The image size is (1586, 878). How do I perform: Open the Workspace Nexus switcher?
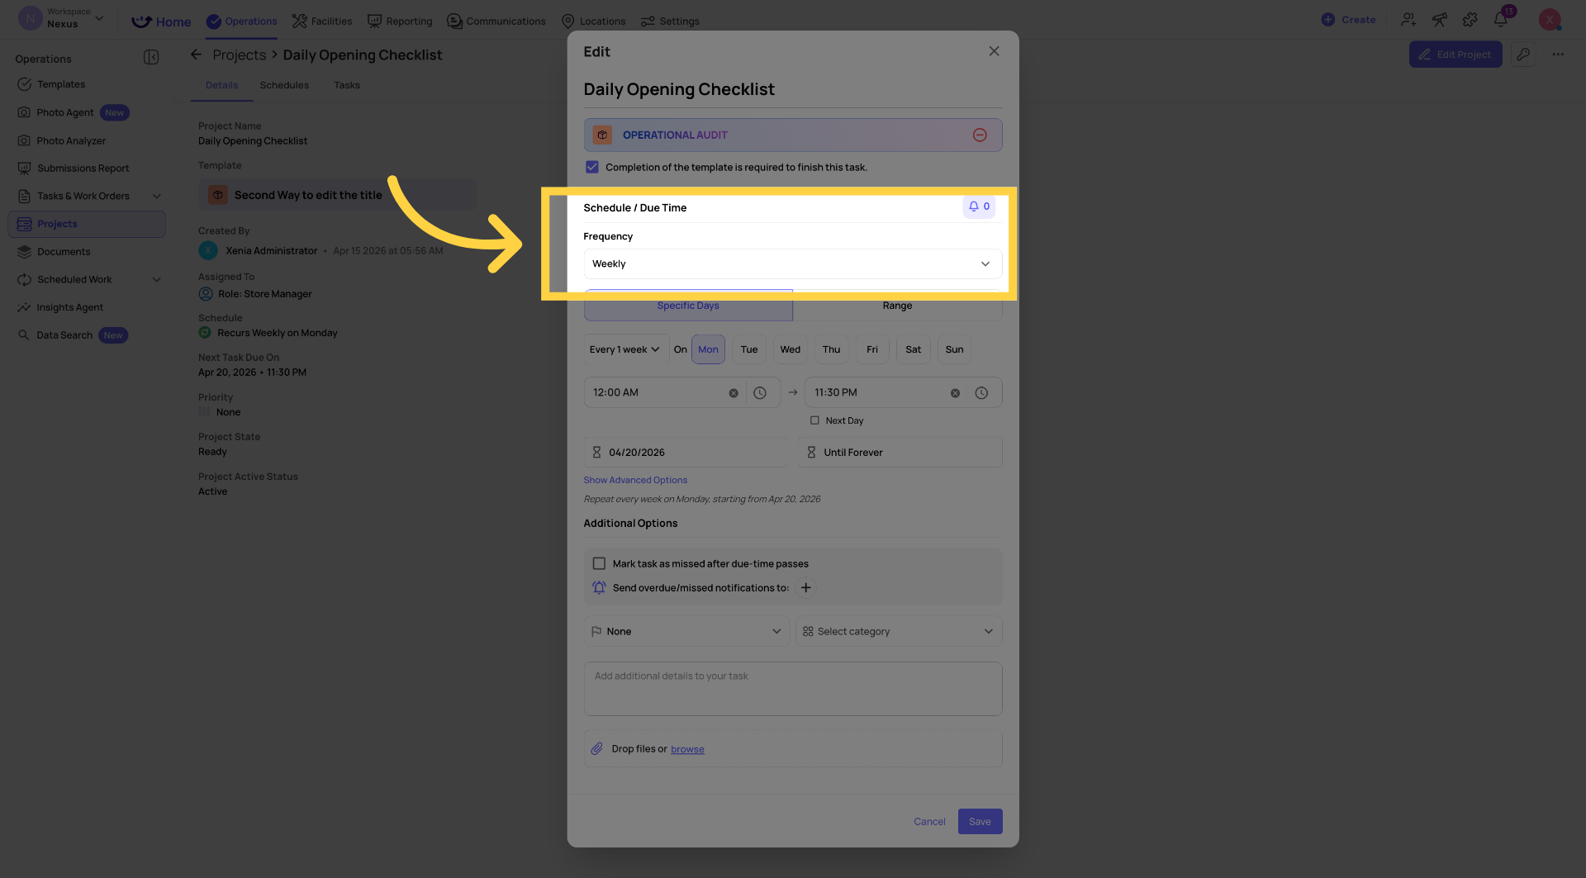click(x=62, y=18)
